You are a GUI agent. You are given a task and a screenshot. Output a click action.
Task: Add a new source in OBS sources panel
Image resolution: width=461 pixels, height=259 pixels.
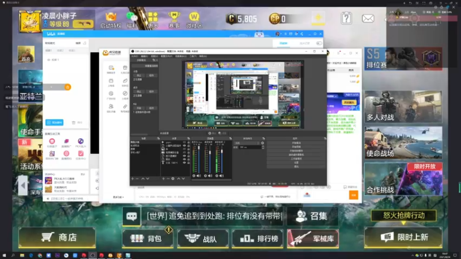(164, 178)
